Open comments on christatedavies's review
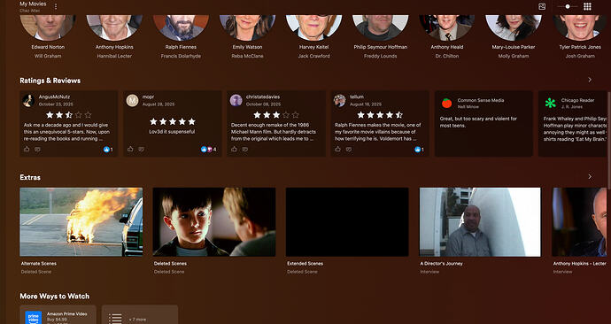 point(244,149)
